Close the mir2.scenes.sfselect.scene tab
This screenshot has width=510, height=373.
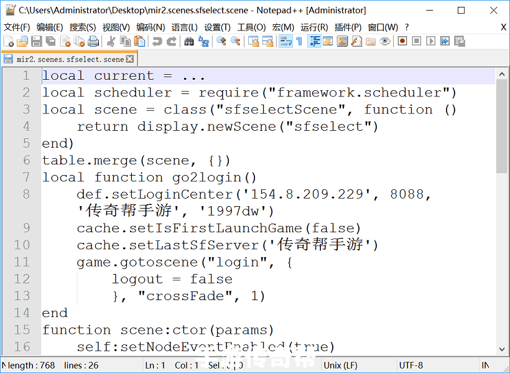pyautogui.click(x=130, y=59)
